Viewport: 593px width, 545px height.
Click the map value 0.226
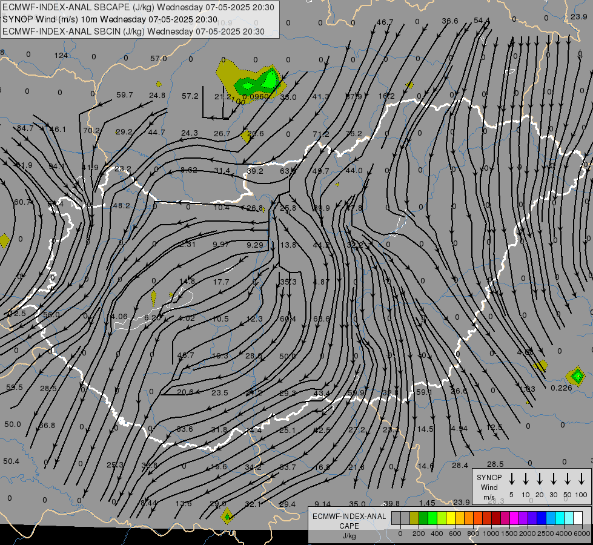tap(562, 388)
